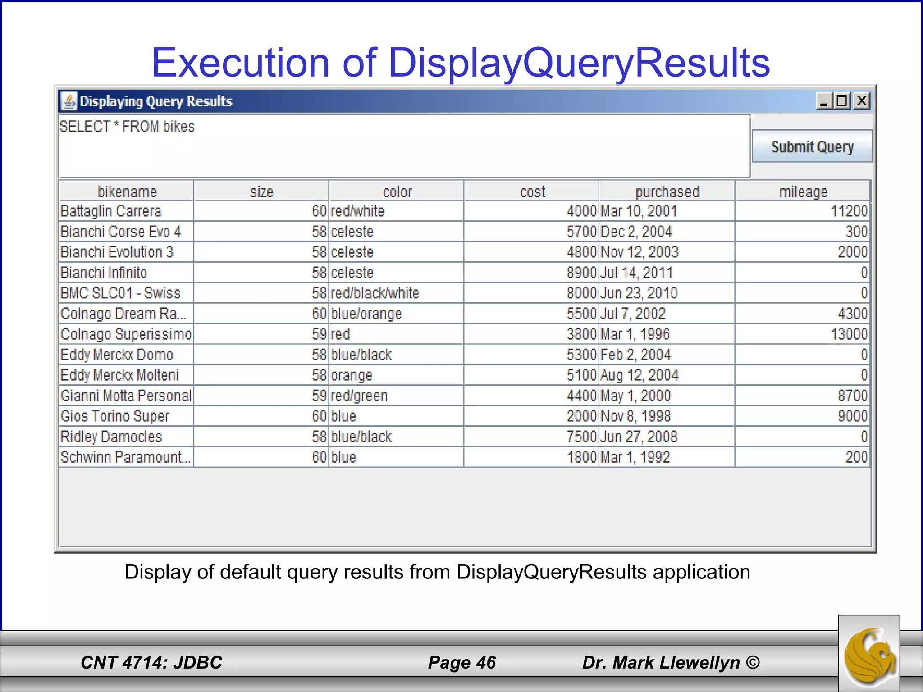The image size is (923, 692).
Task: Click the Feb 2, 2004 purchased cell
Action: (x=667, y=355)
